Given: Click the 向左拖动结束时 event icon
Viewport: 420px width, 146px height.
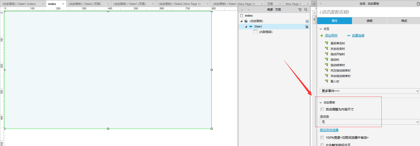Looking at the screenshot, I should point(327,70).
